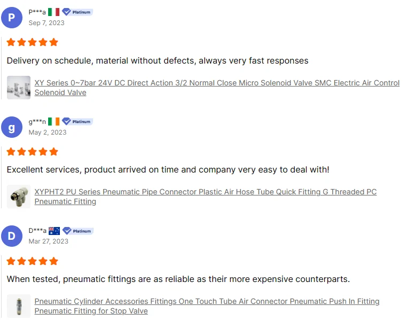
Task: Open XYPHT2 PU Series Pipe Connector link
Action: (x=205, y=192)
